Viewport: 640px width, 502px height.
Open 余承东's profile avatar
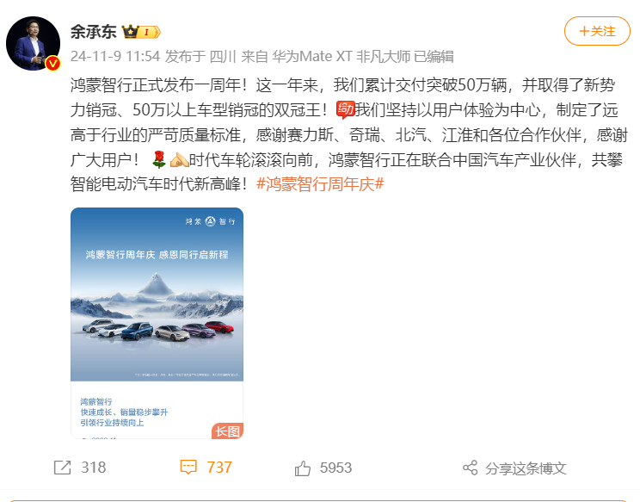(33, 43)
